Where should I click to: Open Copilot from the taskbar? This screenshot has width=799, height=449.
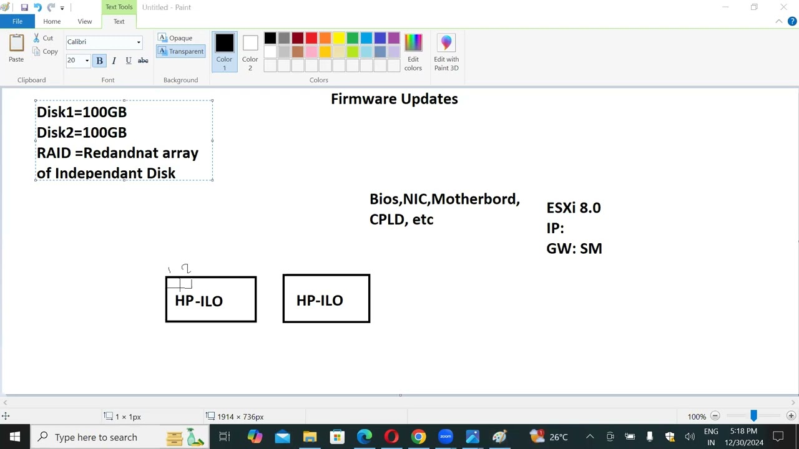point(255,437)
